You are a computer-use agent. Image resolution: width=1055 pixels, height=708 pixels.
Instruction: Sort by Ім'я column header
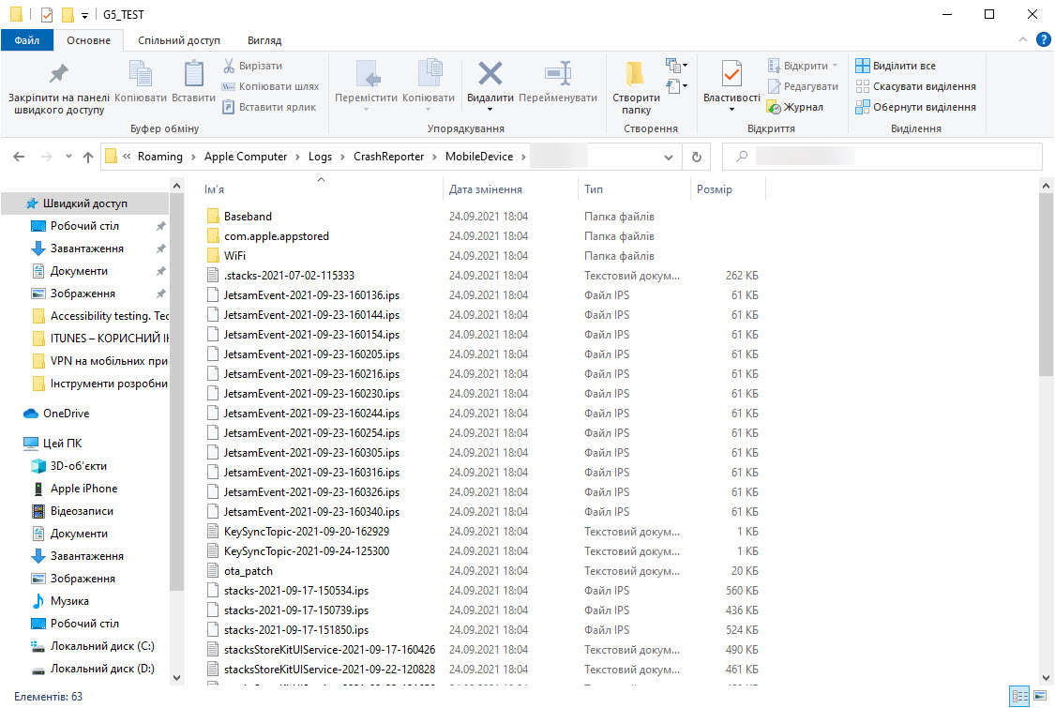(x=322, y=189)
